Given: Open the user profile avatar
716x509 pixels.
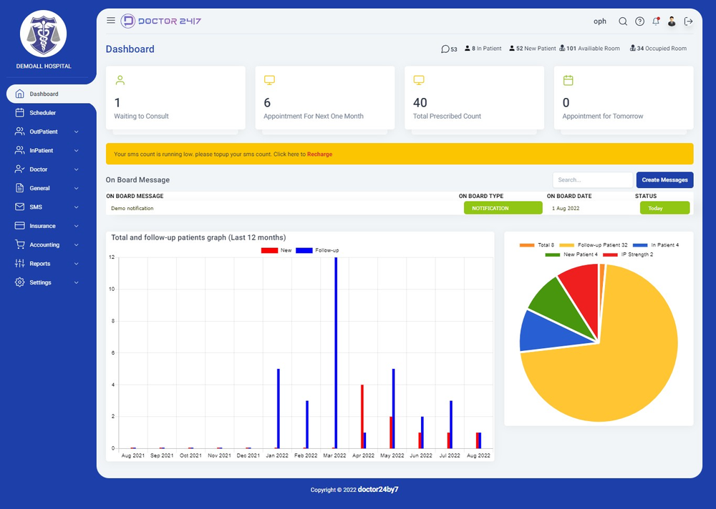Looking at the screenshot, I should click(x=672, y=21).
